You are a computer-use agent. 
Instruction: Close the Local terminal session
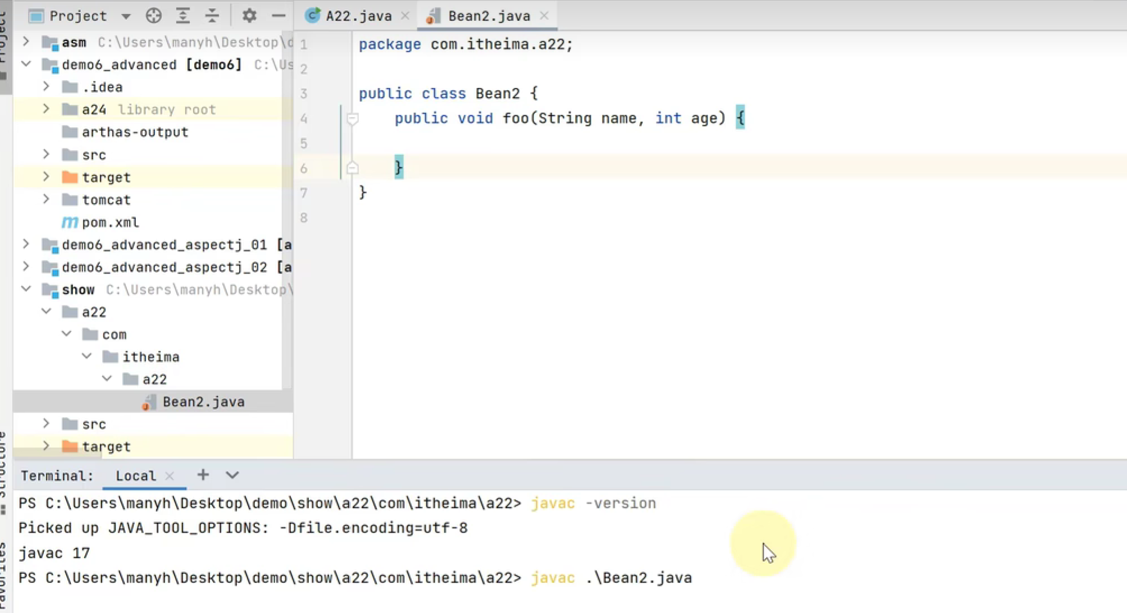point(170,475)
